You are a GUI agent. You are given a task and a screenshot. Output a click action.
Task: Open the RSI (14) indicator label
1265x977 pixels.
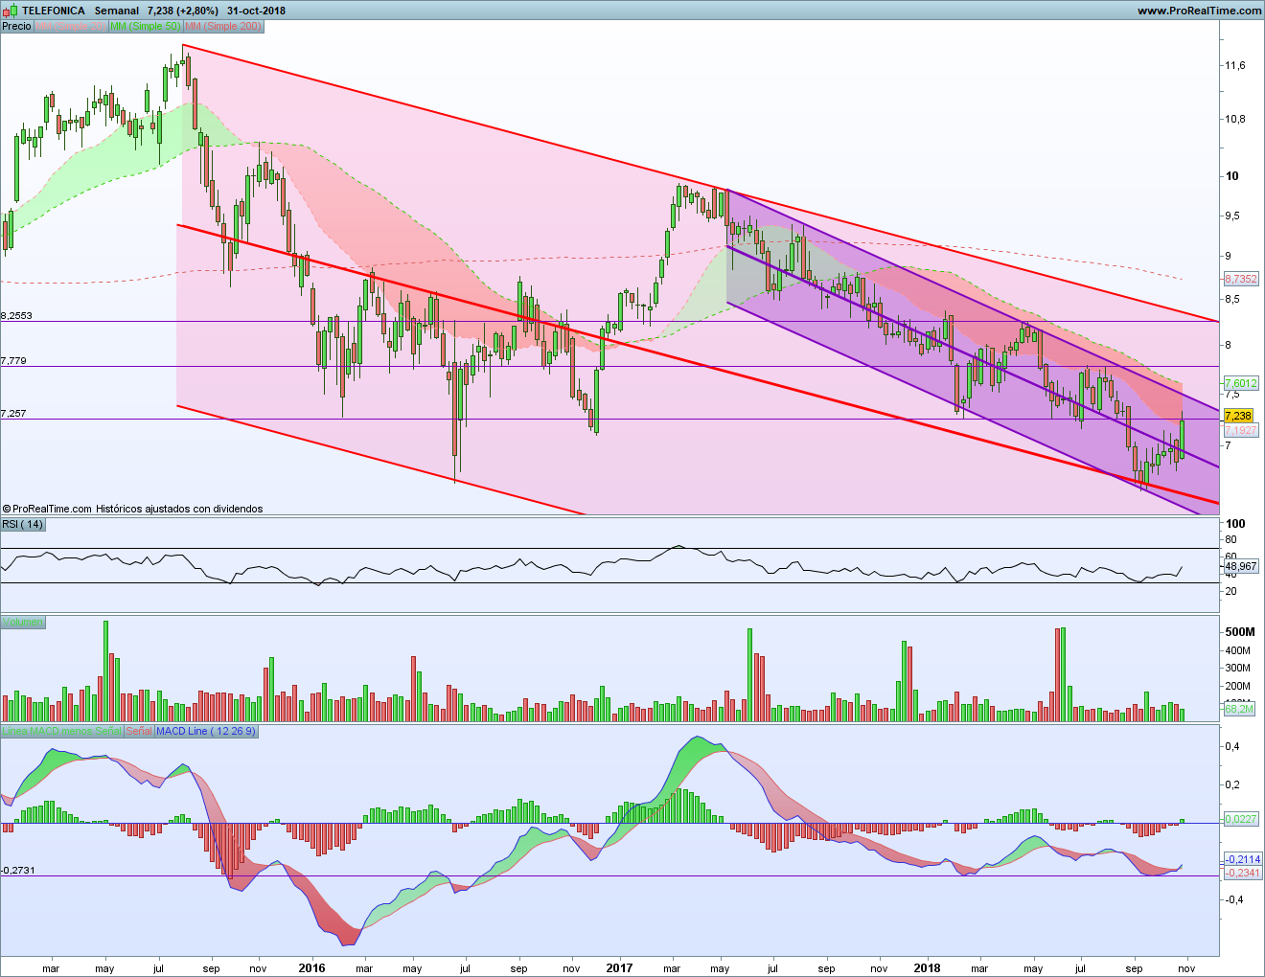(23, 525)
